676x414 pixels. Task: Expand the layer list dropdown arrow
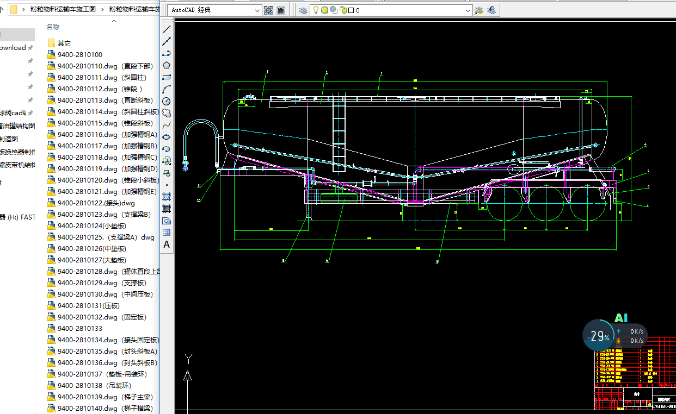point(468,10)
